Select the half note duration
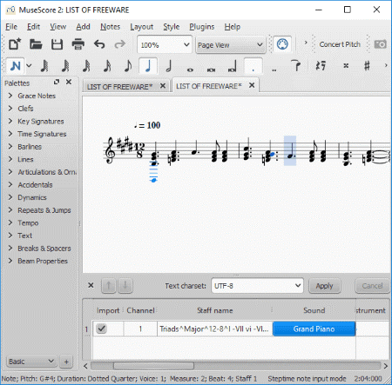The width and height of the screenshot is (392, 385). tap(169, 66)
